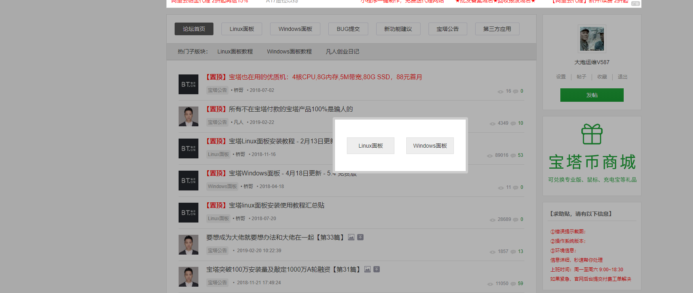Click image attachment icon on 第33篇 post

pyautogui.click(x=351, y=237)
